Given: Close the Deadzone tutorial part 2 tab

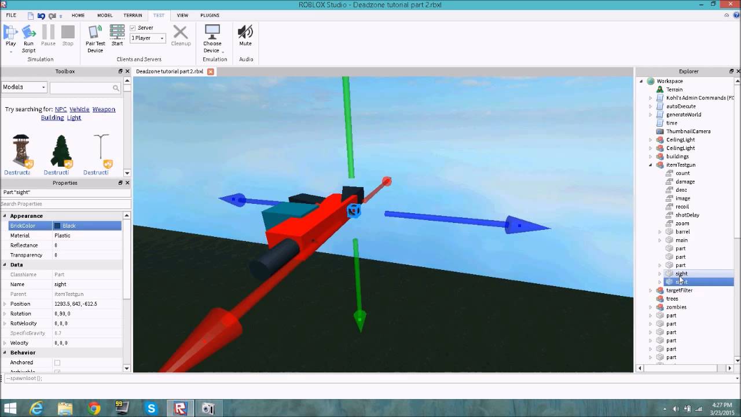Looking at the screenshot, I should click(210, 72).
